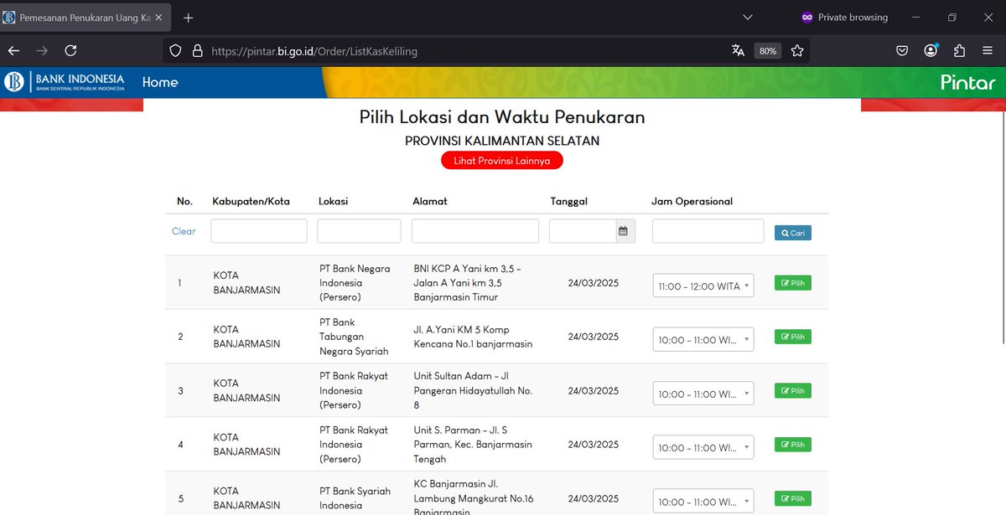Click the Kabupaten/Kota column header
Viewport: 1006px width, 515px height.
pyautogui.click(x=251, y=201)
